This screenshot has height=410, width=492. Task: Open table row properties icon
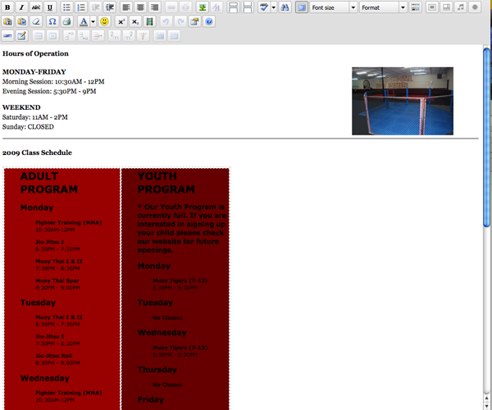[39, 36]
